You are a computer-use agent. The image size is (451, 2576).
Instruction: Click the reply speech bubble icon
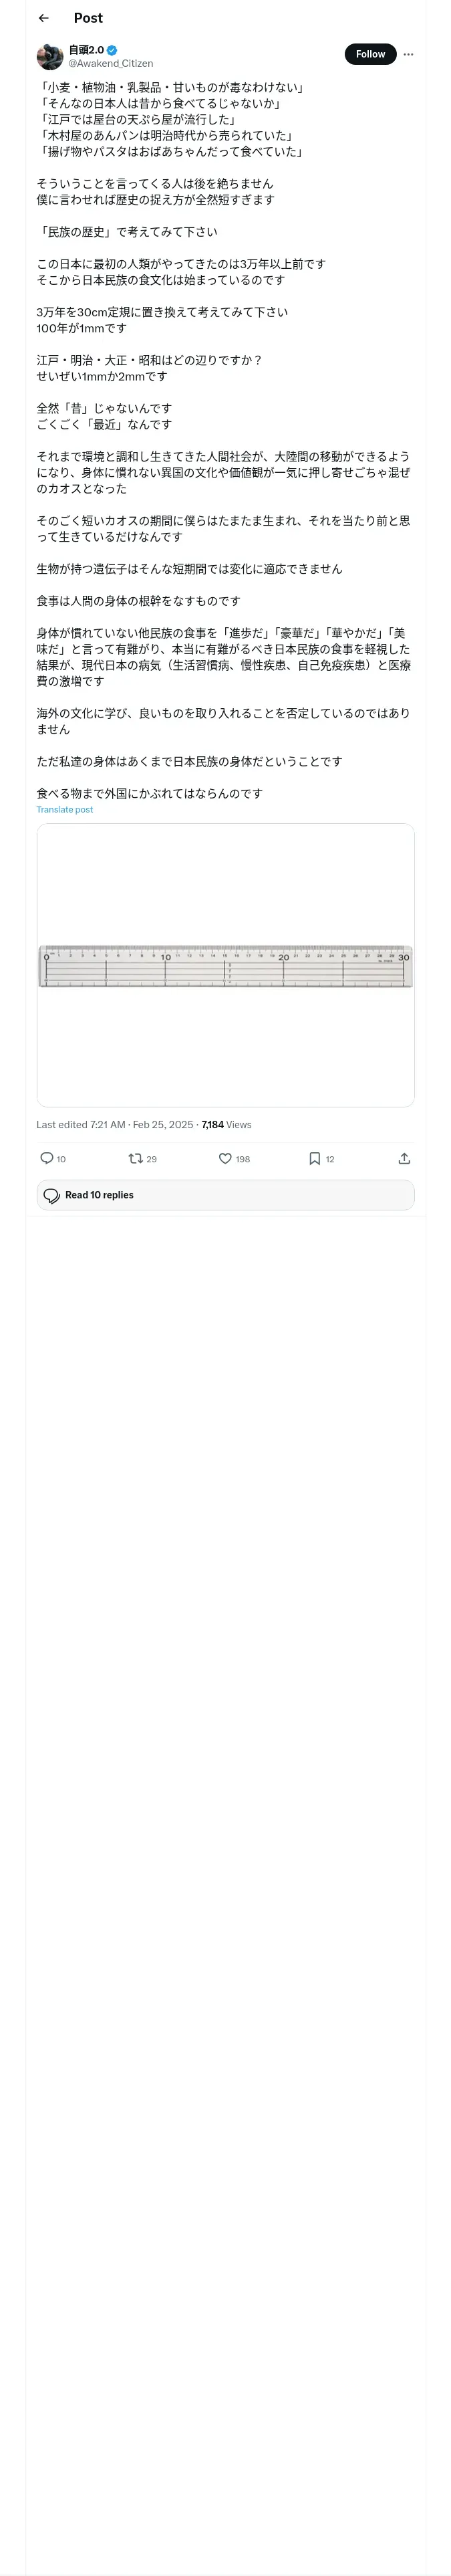(46, 1158)
